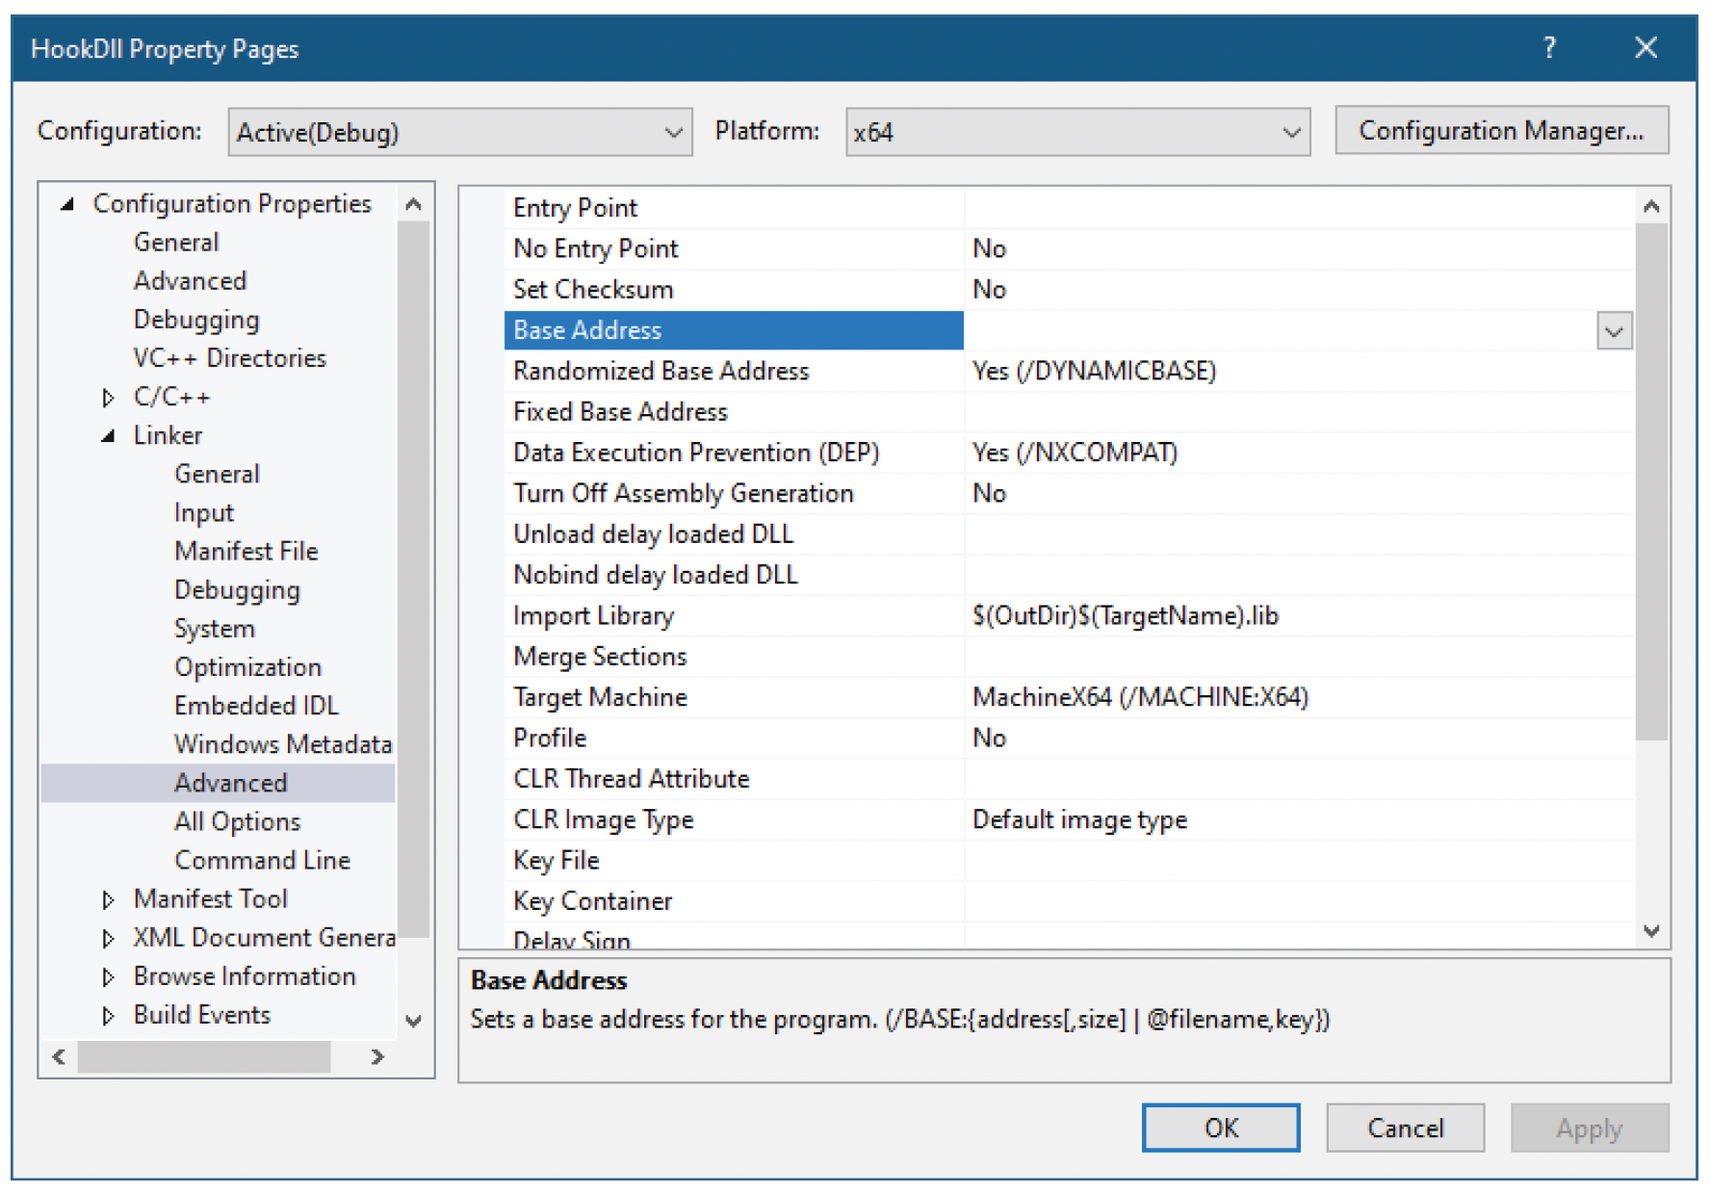Expand the Manifest Tool node

point(108,899)
